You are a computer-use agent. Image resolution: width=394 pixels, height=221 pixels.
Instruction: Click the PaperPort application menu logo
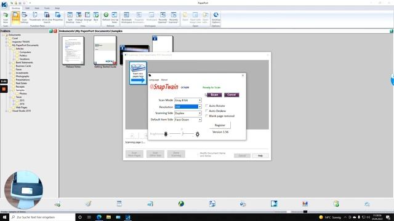pos(4,5)
